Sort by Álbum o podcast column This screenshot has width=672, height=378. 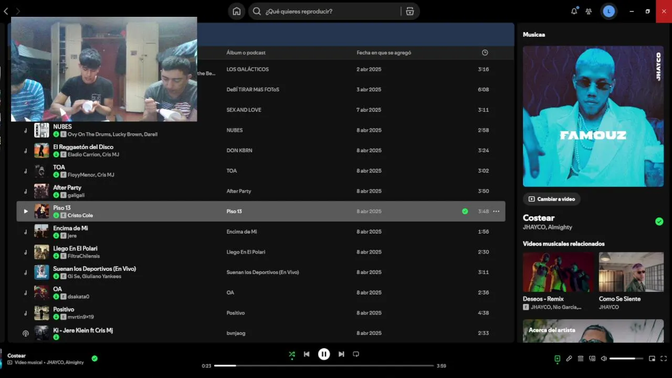pyautogui.click(x=246, y=52)
